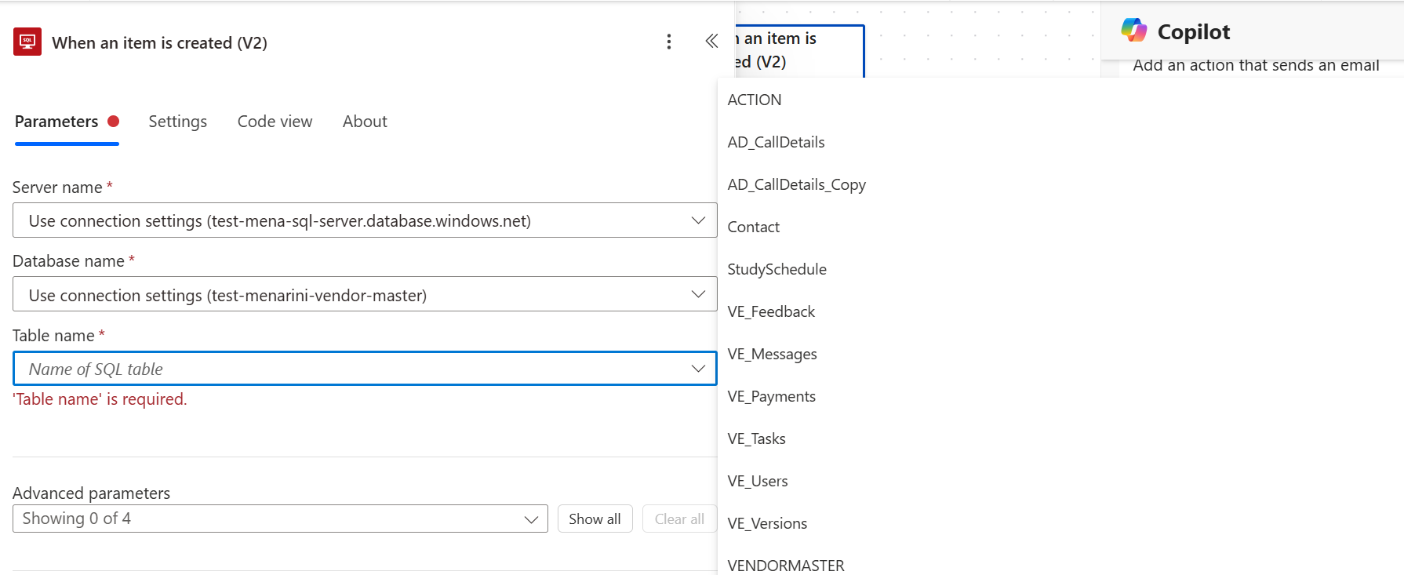Click the Clear all button

click(x=679, y=519)
